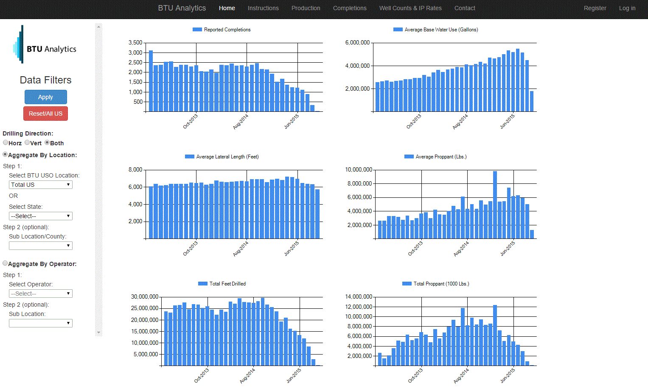The height and width of the screenshot is (388, 648).
Task: Open the Total US location dropdown
Action: [41, 185]
